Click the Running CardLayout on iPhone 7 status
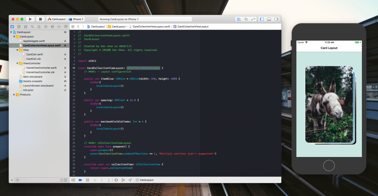 point(145,19)
